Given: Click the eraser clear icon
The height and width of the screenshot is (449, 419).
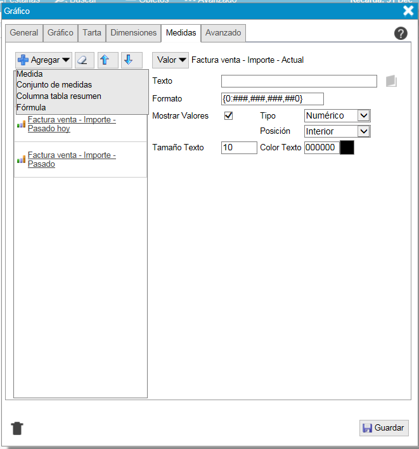Looking at the screenshot, I should tap(84, 60).
